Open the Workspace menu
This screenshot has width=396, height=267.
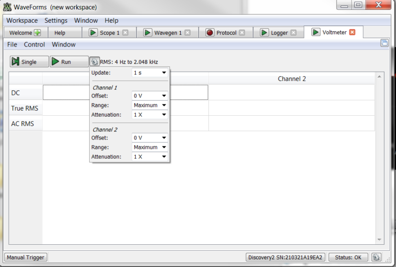coord(22,20)
